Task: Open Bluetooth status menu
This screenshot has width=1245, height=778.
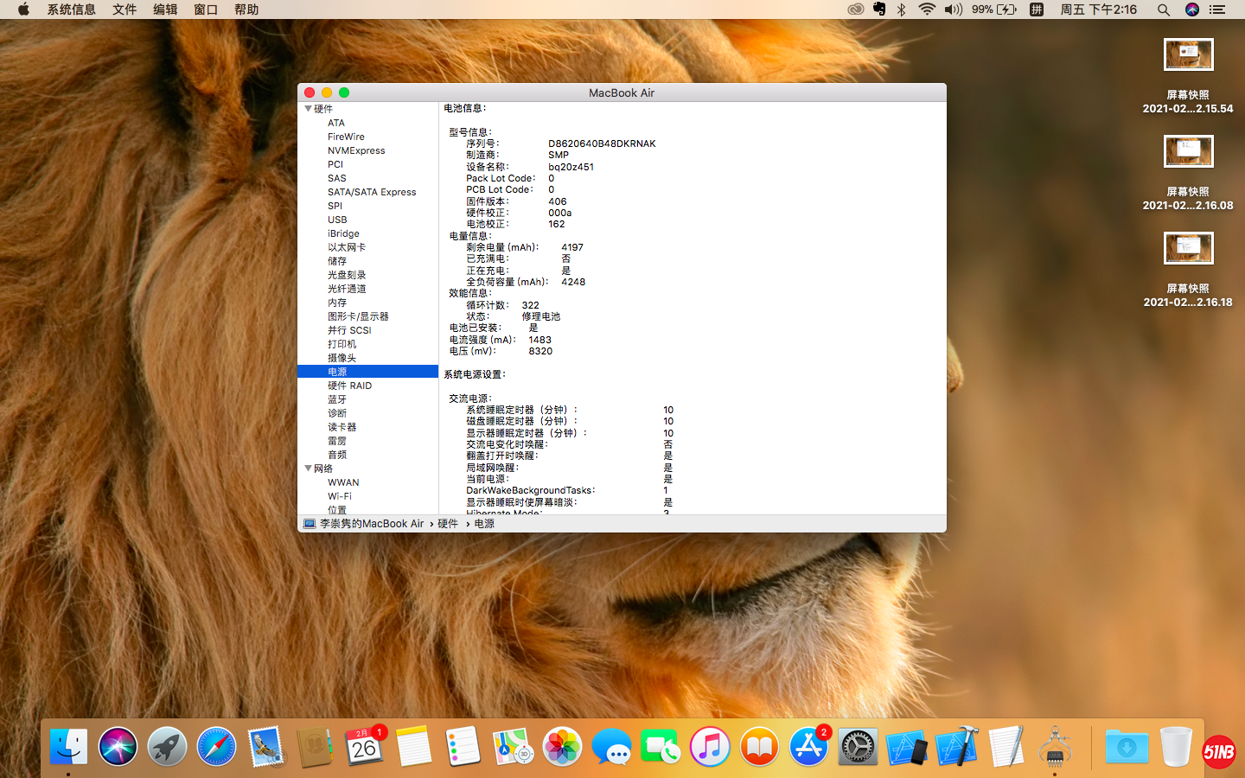Action: point(901,10)
